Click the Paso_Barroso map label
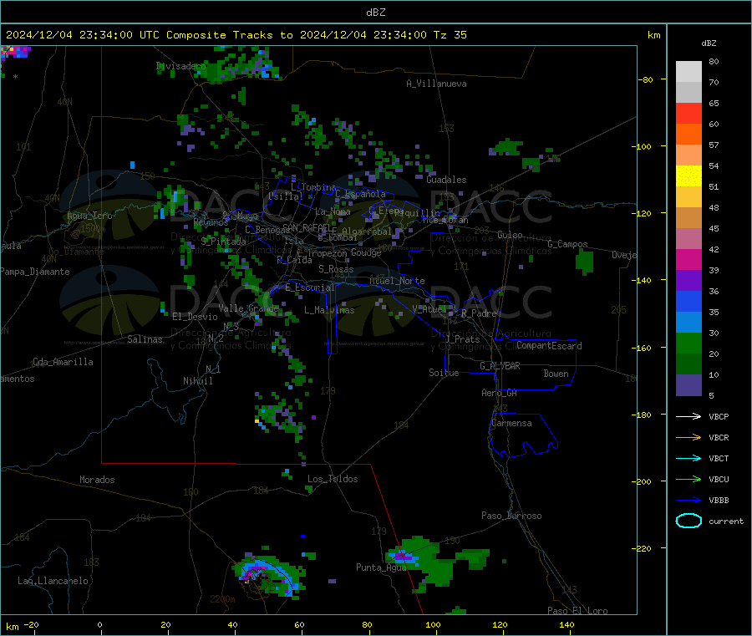 click(511, 516)
